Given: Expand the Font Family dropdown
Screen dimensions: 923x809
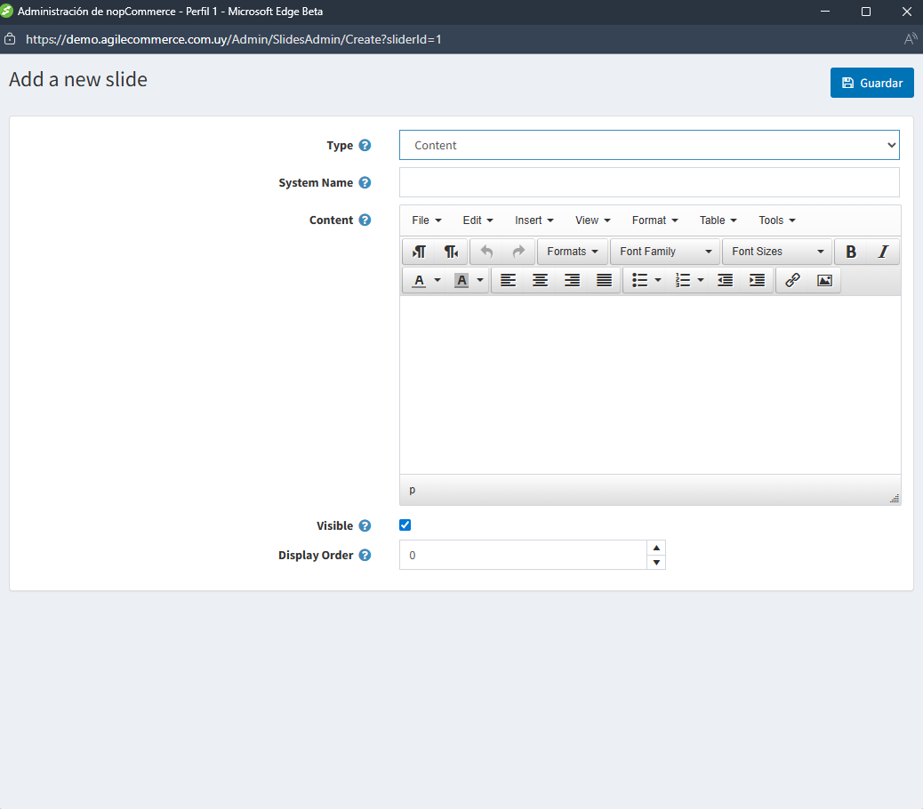Looking at the screenshot, I should coord(665,252).
